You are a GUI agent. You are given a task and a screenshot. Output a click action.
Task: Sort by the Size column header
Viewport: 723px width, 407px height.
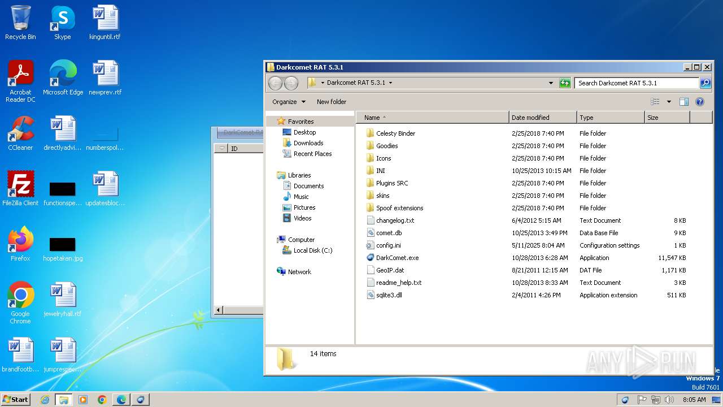point(667,118)
